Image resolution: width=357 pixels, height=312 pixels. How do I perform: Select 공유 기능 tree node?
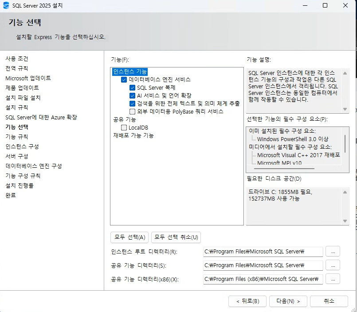point(125,119)
